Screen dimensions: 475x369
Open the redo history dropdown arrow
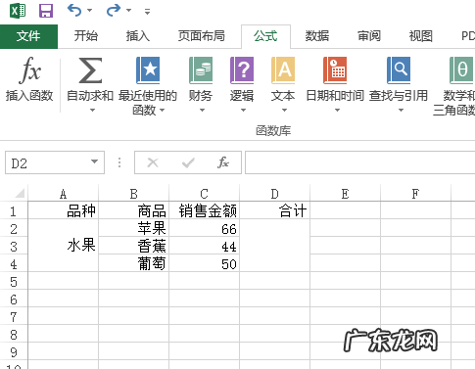pyautogui.click(x=128, y=11)
